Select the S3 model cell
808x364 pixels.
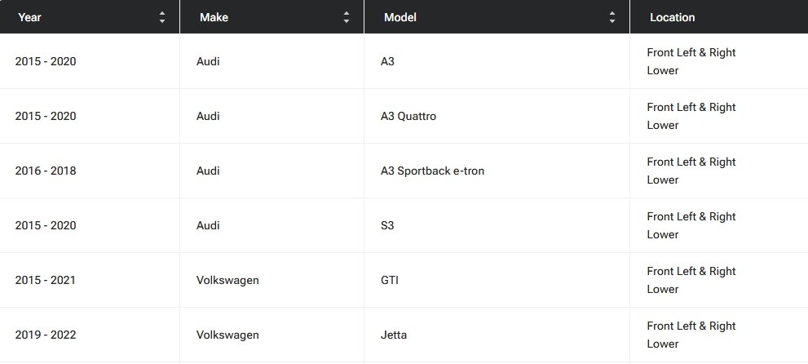pos(378,225)
